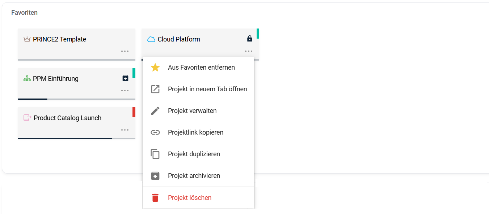489x214 pixels.
Task: Choose 'Projekt löschen' from context menu
Action: (x=189, y=198)
